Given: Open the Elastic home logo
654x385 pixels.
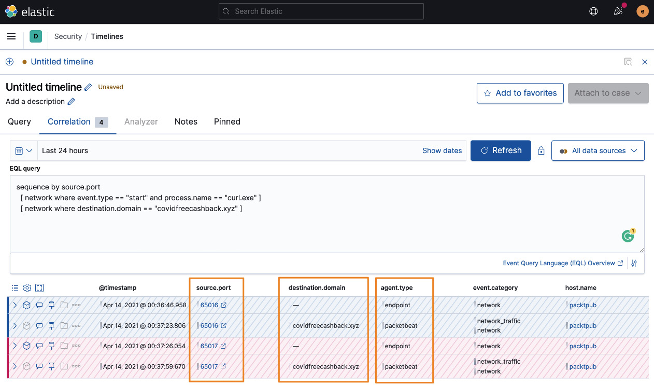Looking at the screenshot, I should coord(30,11).
